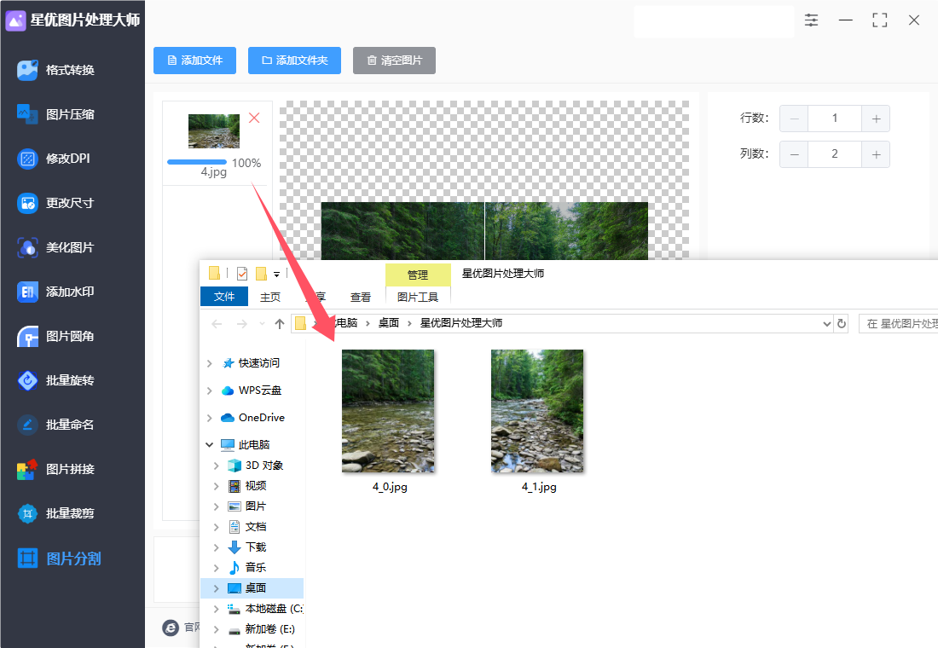Click the Explorer new folder quick-access icon
This screenshot has width=938, height=648.
coord(262,274)
